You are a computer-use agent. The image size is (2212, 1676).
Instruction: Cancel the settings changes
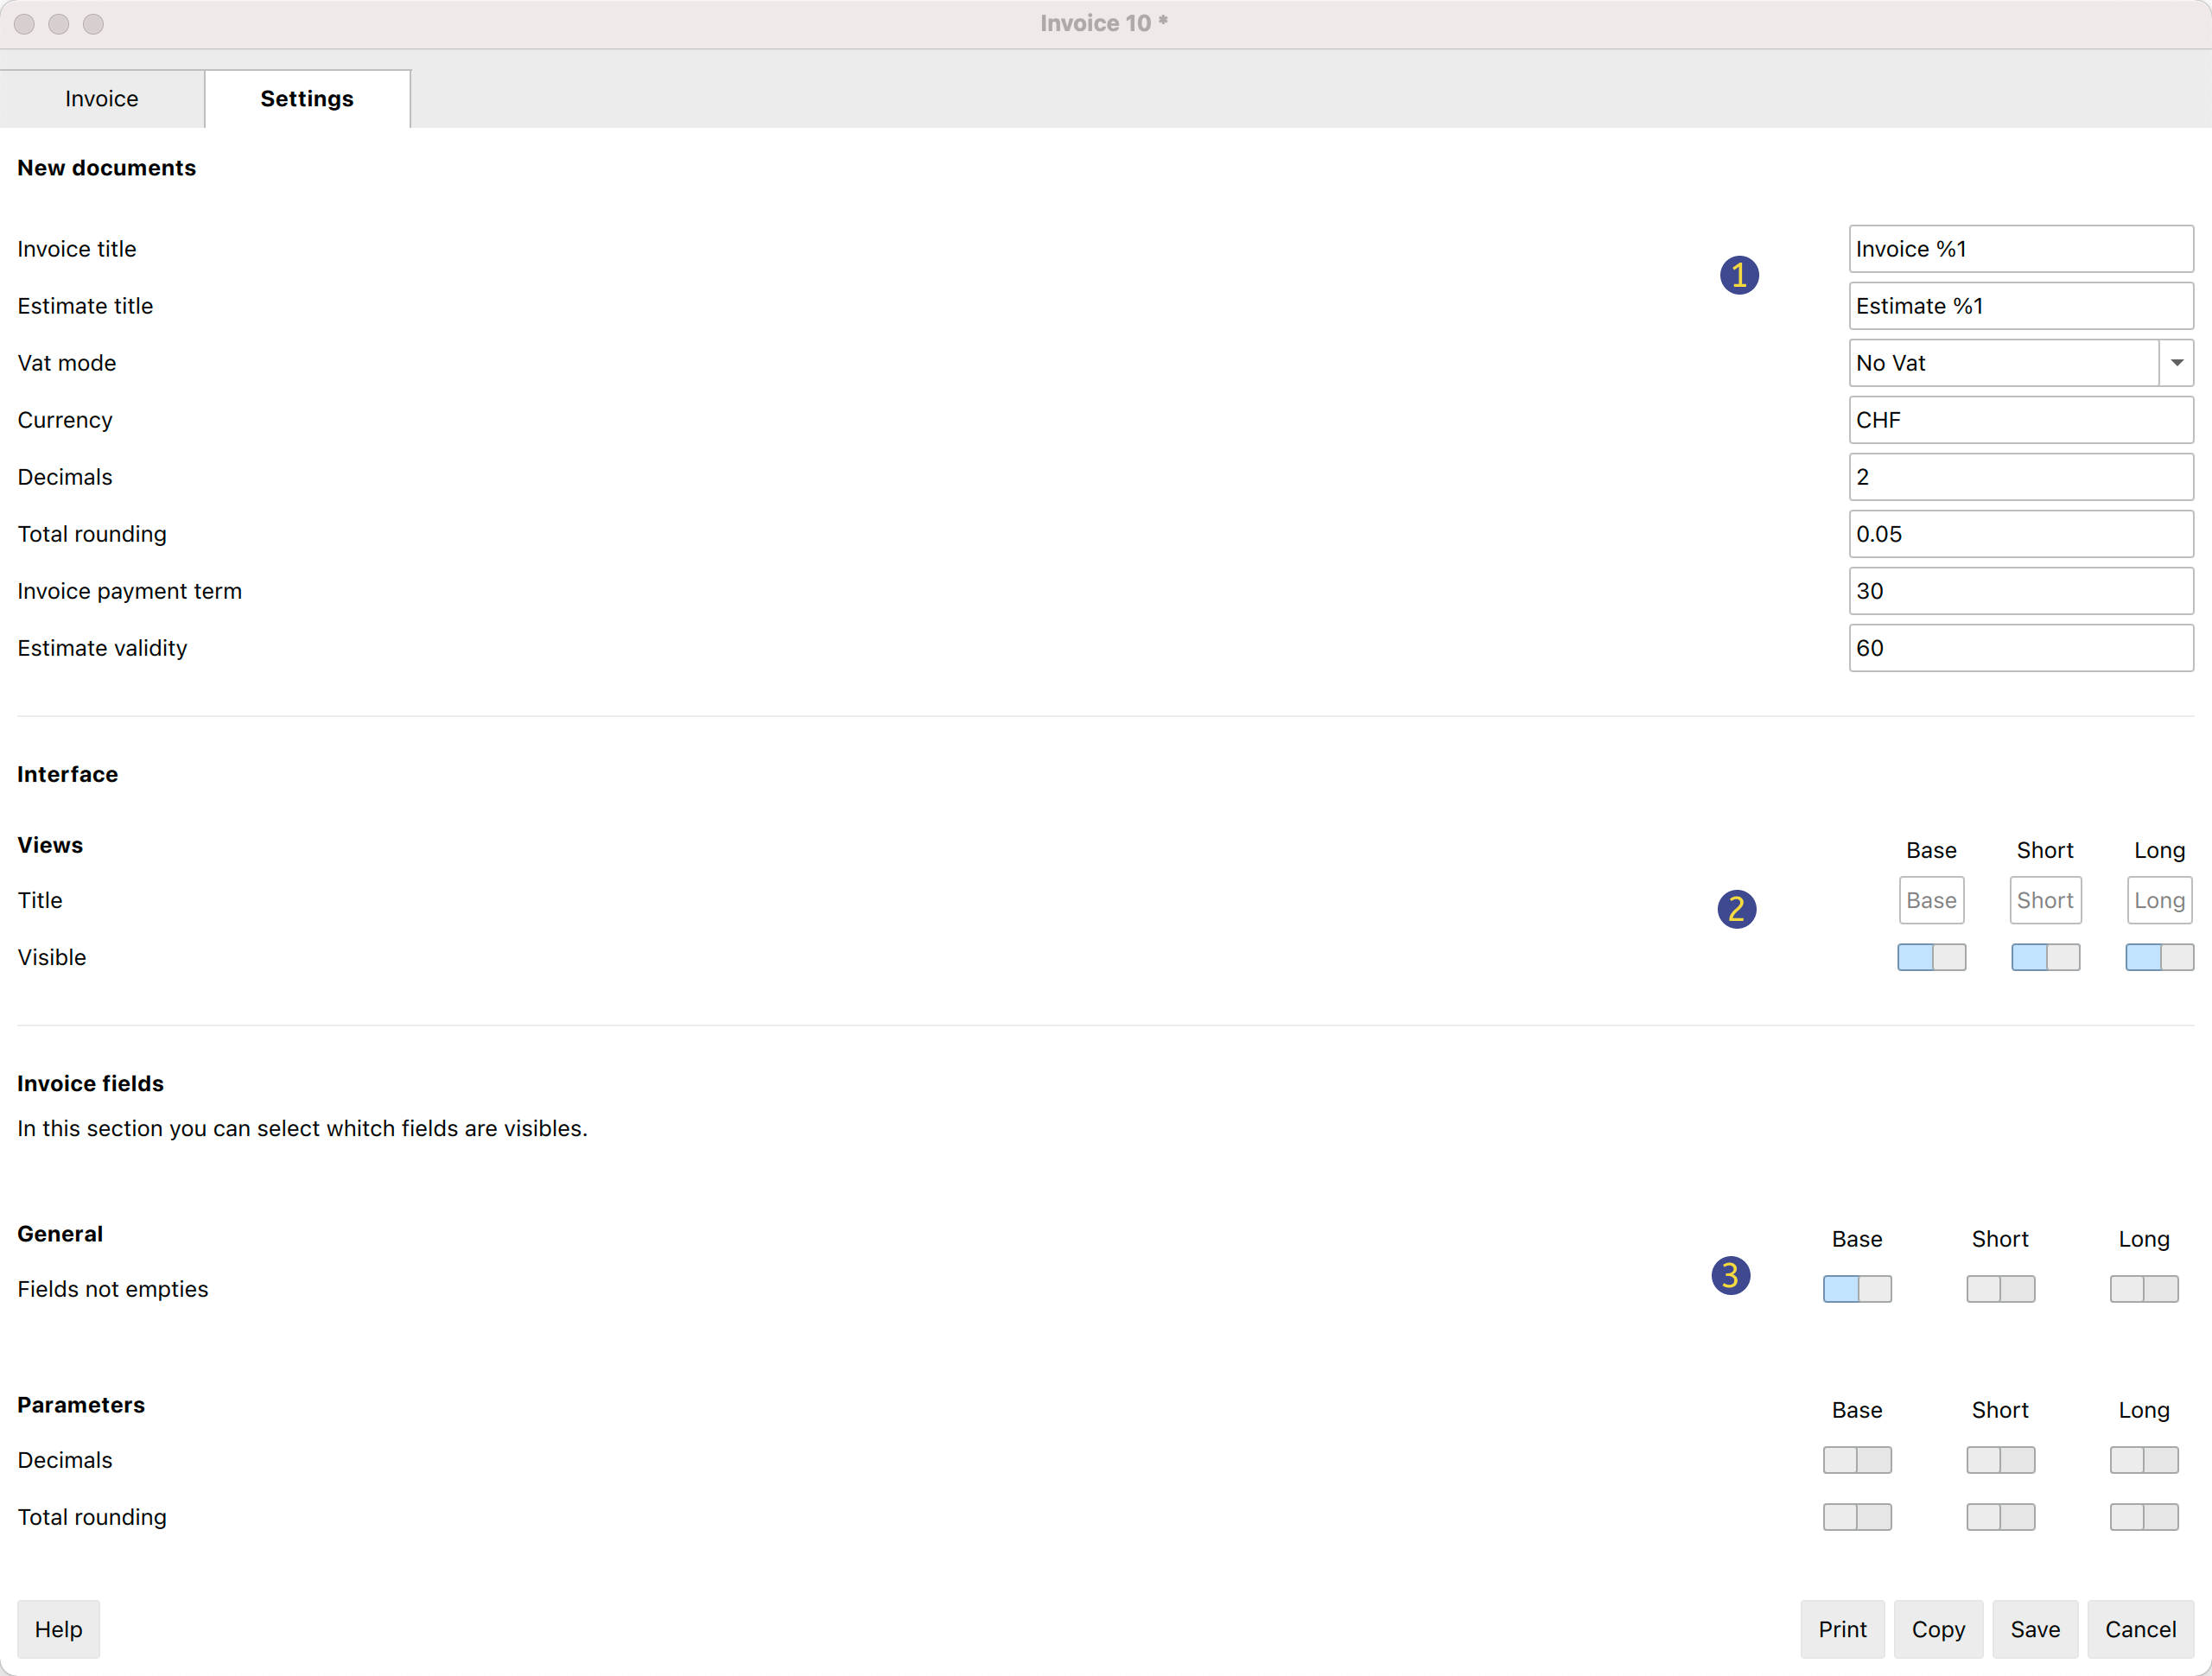click(x=2140, y=1629)
